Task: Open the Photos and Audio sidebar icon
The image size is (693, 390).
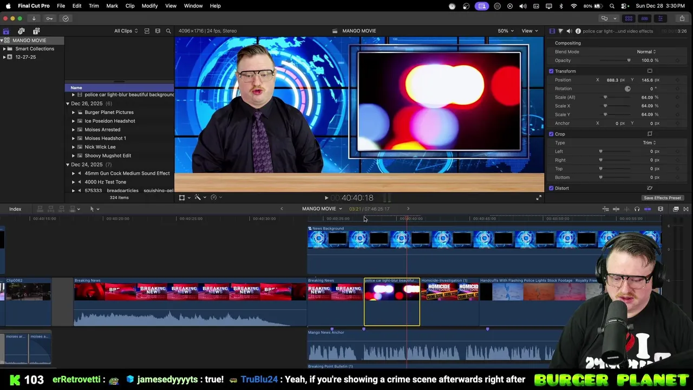Action: pos(21,31)
